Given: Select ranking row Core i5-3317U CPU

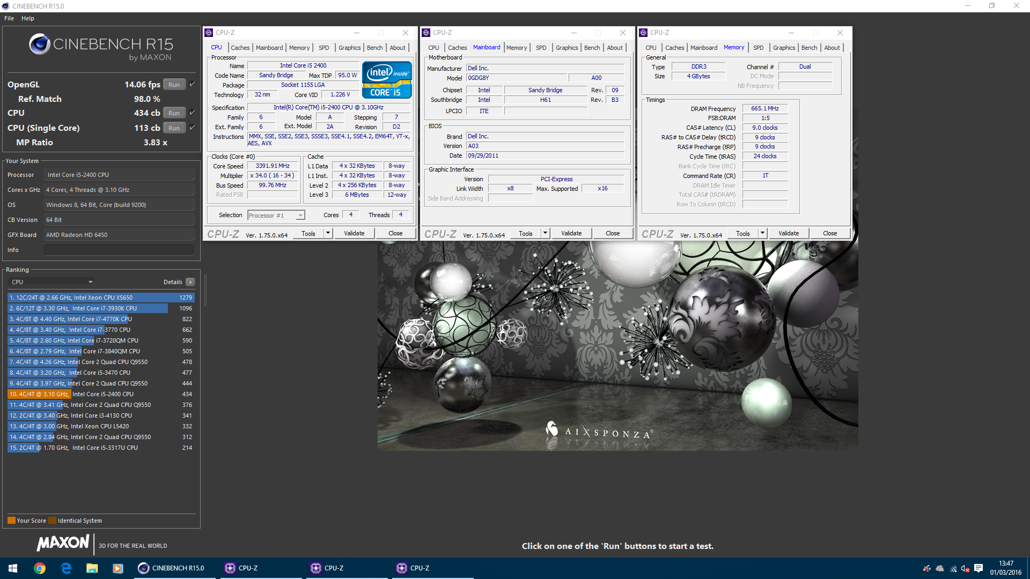Looking at the screenshot, I should pos(101,448).
